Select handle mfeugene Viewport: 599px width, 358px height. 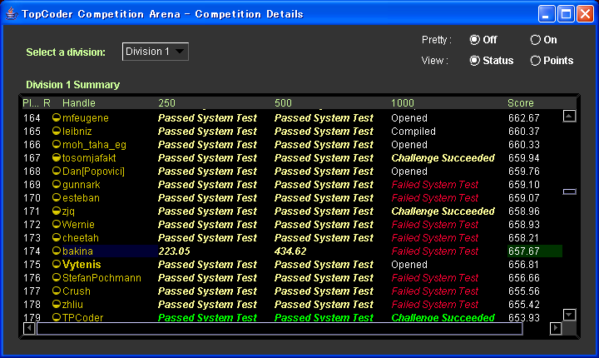pyautogui.click(x=86, y=117)
